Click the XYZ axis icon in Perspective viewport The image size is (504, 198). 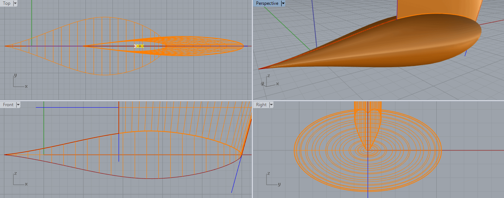(270, 80)
